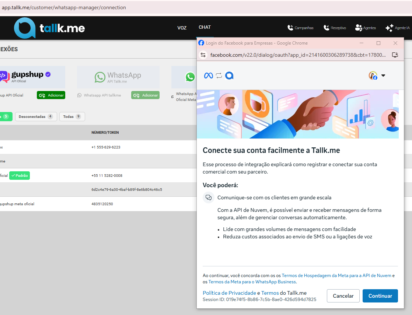Click the Facebook profile avatar
Viewport: 412px width, 315px height.
pyautogui.click(x=373, y=76)
